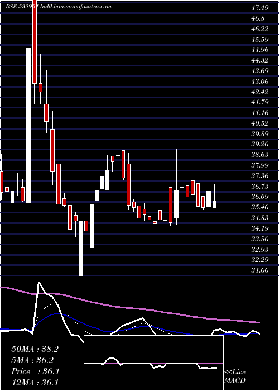Click the last white candlestick on the chart
Image resolution: width=279 pixels, height=391 pixels.
click(x=214, y=204)
